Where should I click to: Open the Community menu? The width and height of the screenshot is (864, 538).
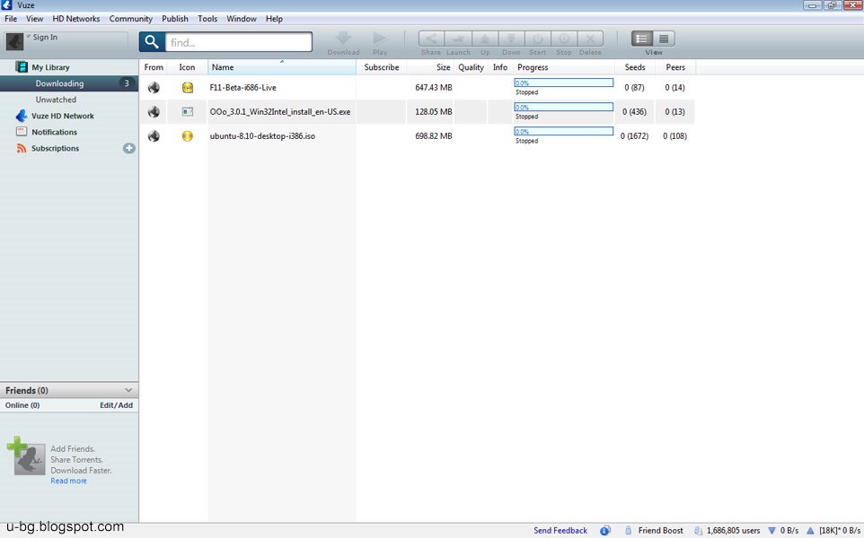tap(130, 18)
